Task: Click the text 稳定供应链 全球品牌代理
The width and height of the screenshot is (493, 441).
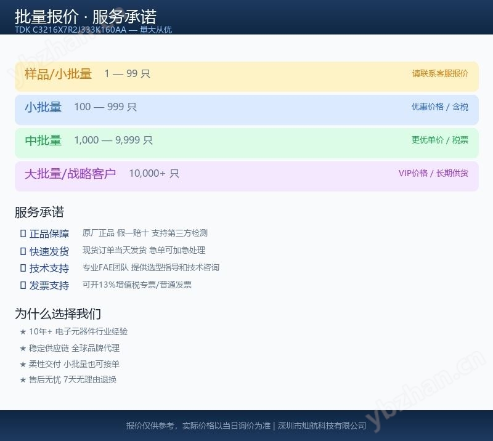Action: click(74, 348)
